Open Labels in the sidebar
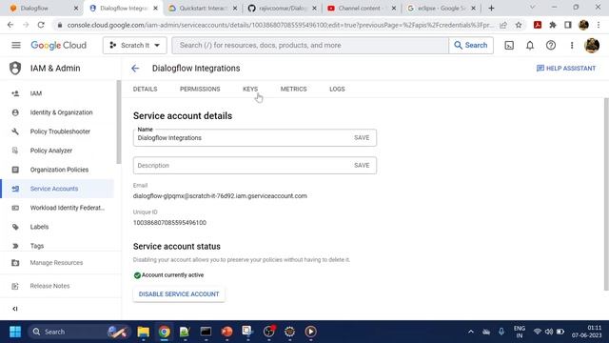Image resolution: width=609 pixels, height=343 pixels. [x=57, y=227]
